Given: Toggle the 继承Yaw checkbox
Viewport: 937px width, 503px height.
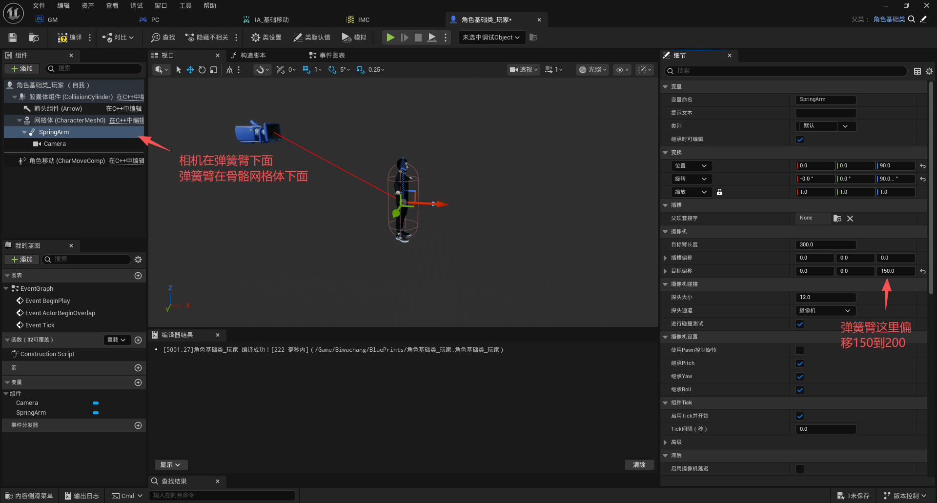Looking at the screenshot, I should point(800,377).
